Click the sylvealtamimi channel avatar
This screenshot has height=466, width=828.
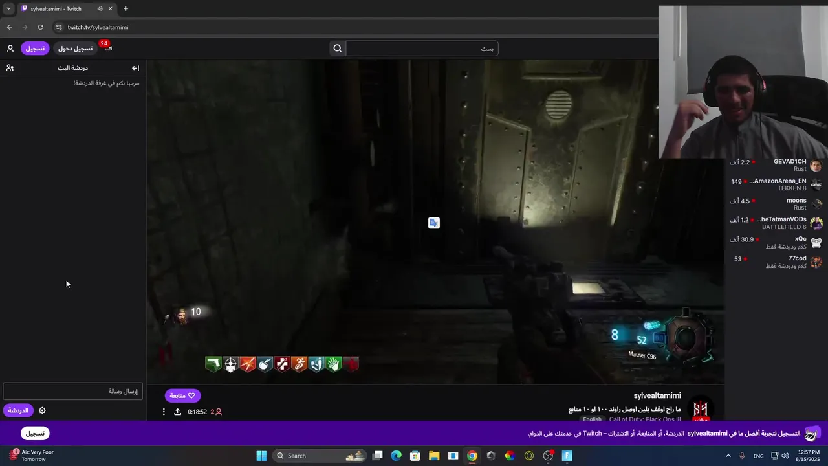pos(701,408)
